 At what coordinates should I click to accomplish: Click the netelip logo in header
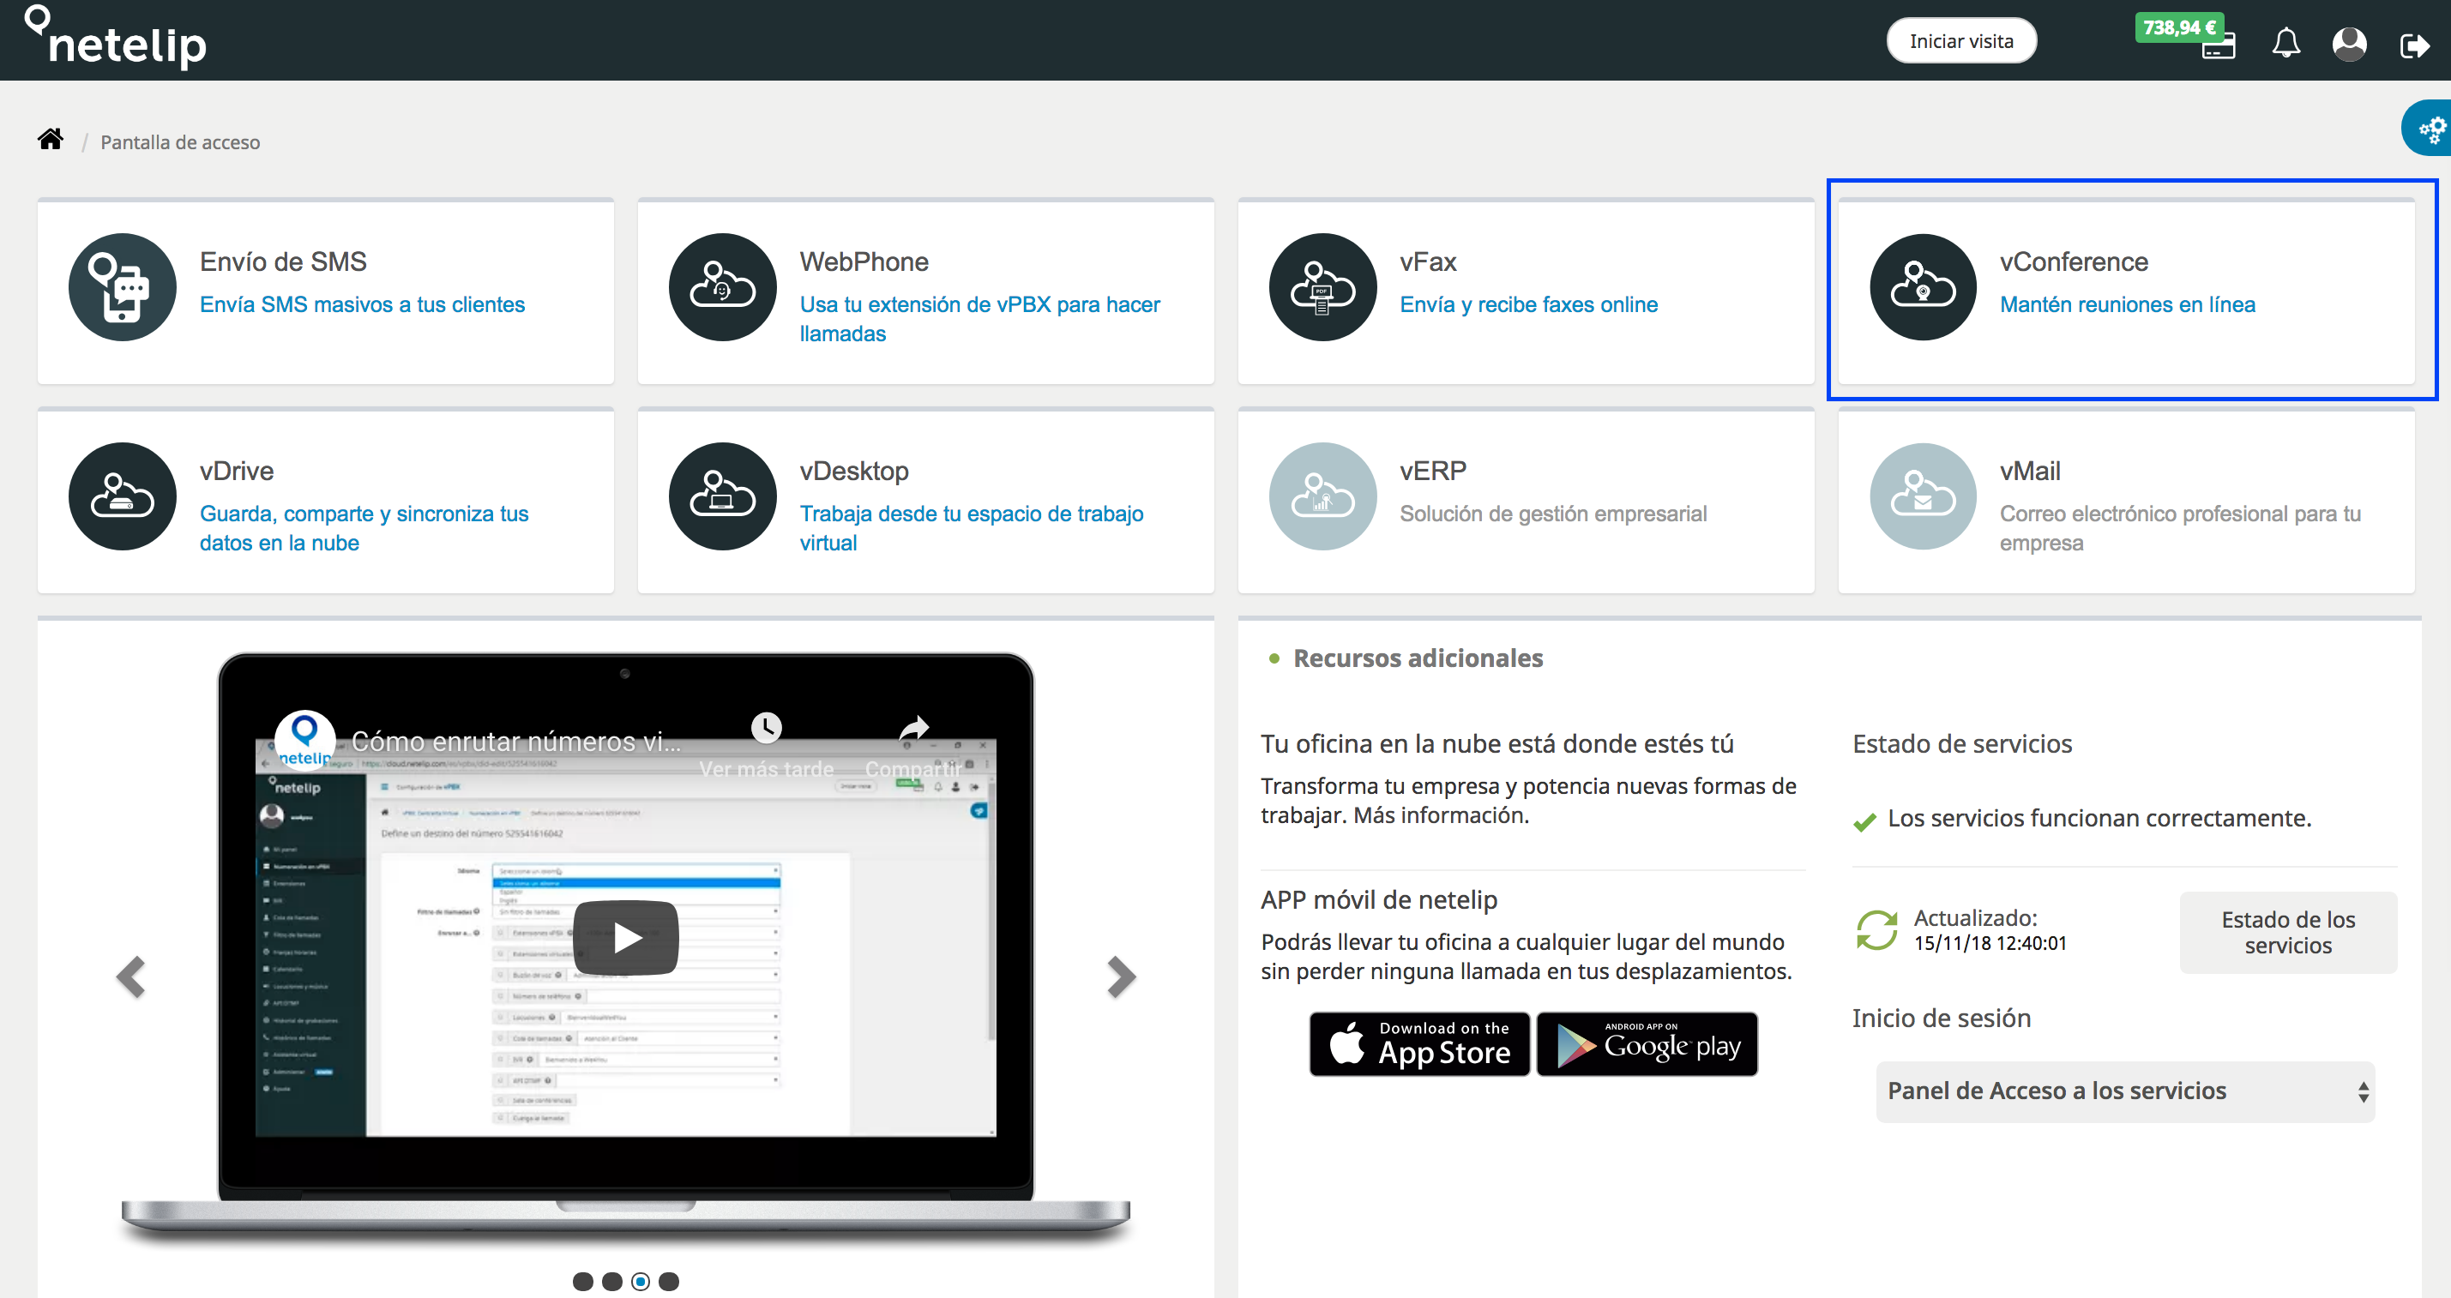click(x=115, y=38)
